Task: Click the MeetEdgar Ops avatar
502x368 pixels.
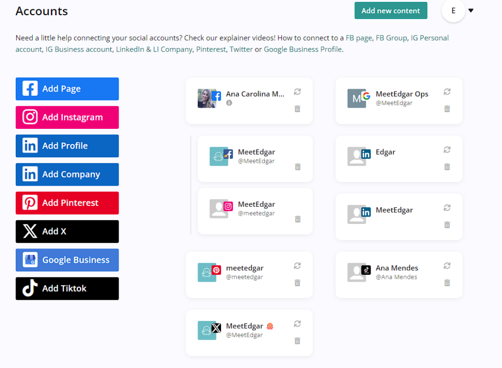Action: tap(357, 98)
